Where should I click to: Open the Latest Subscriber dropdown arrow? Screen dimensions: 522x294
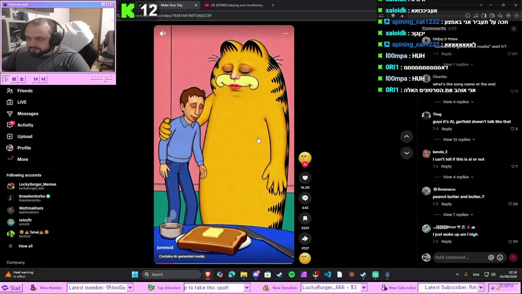pyautogui.click(x=481, y=288)
